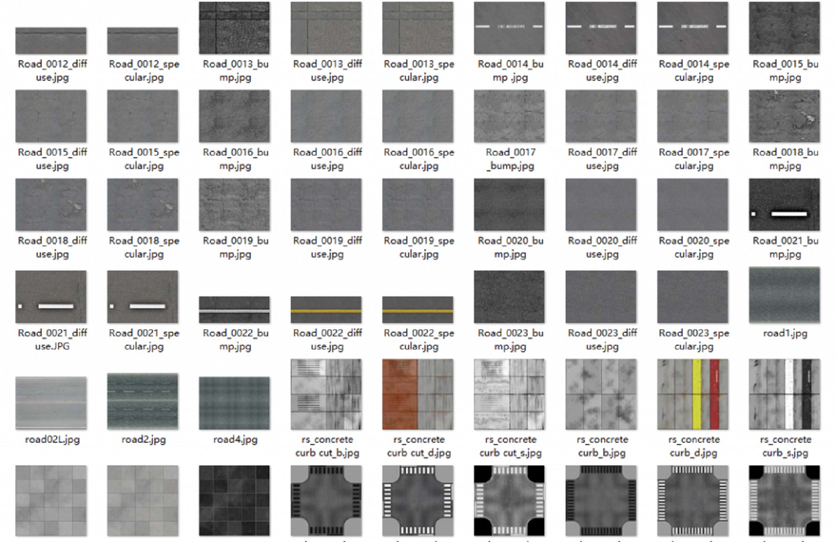The image size is (836, 542).
Task: Pick the Road_0023_specular.jpg texture
Action: point(692,297)
